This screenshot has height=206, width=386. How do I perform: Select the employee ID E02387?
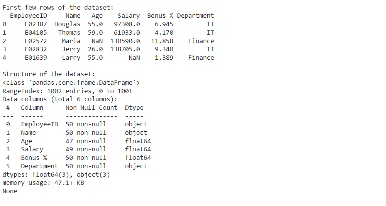coord(36,24)
